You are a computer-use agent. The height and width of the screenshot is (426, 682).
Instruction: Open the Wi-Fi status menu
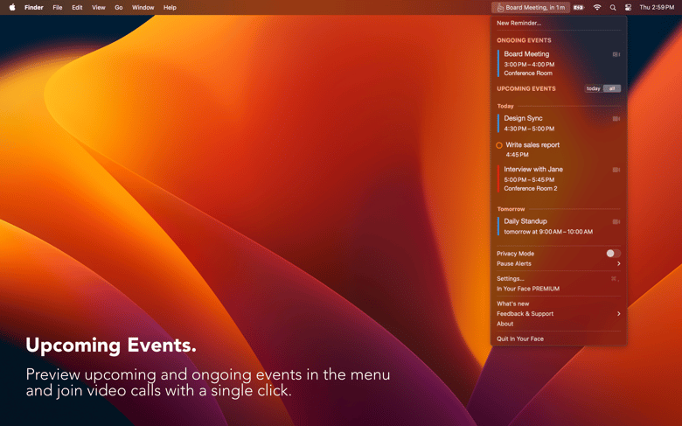point(596,7)
